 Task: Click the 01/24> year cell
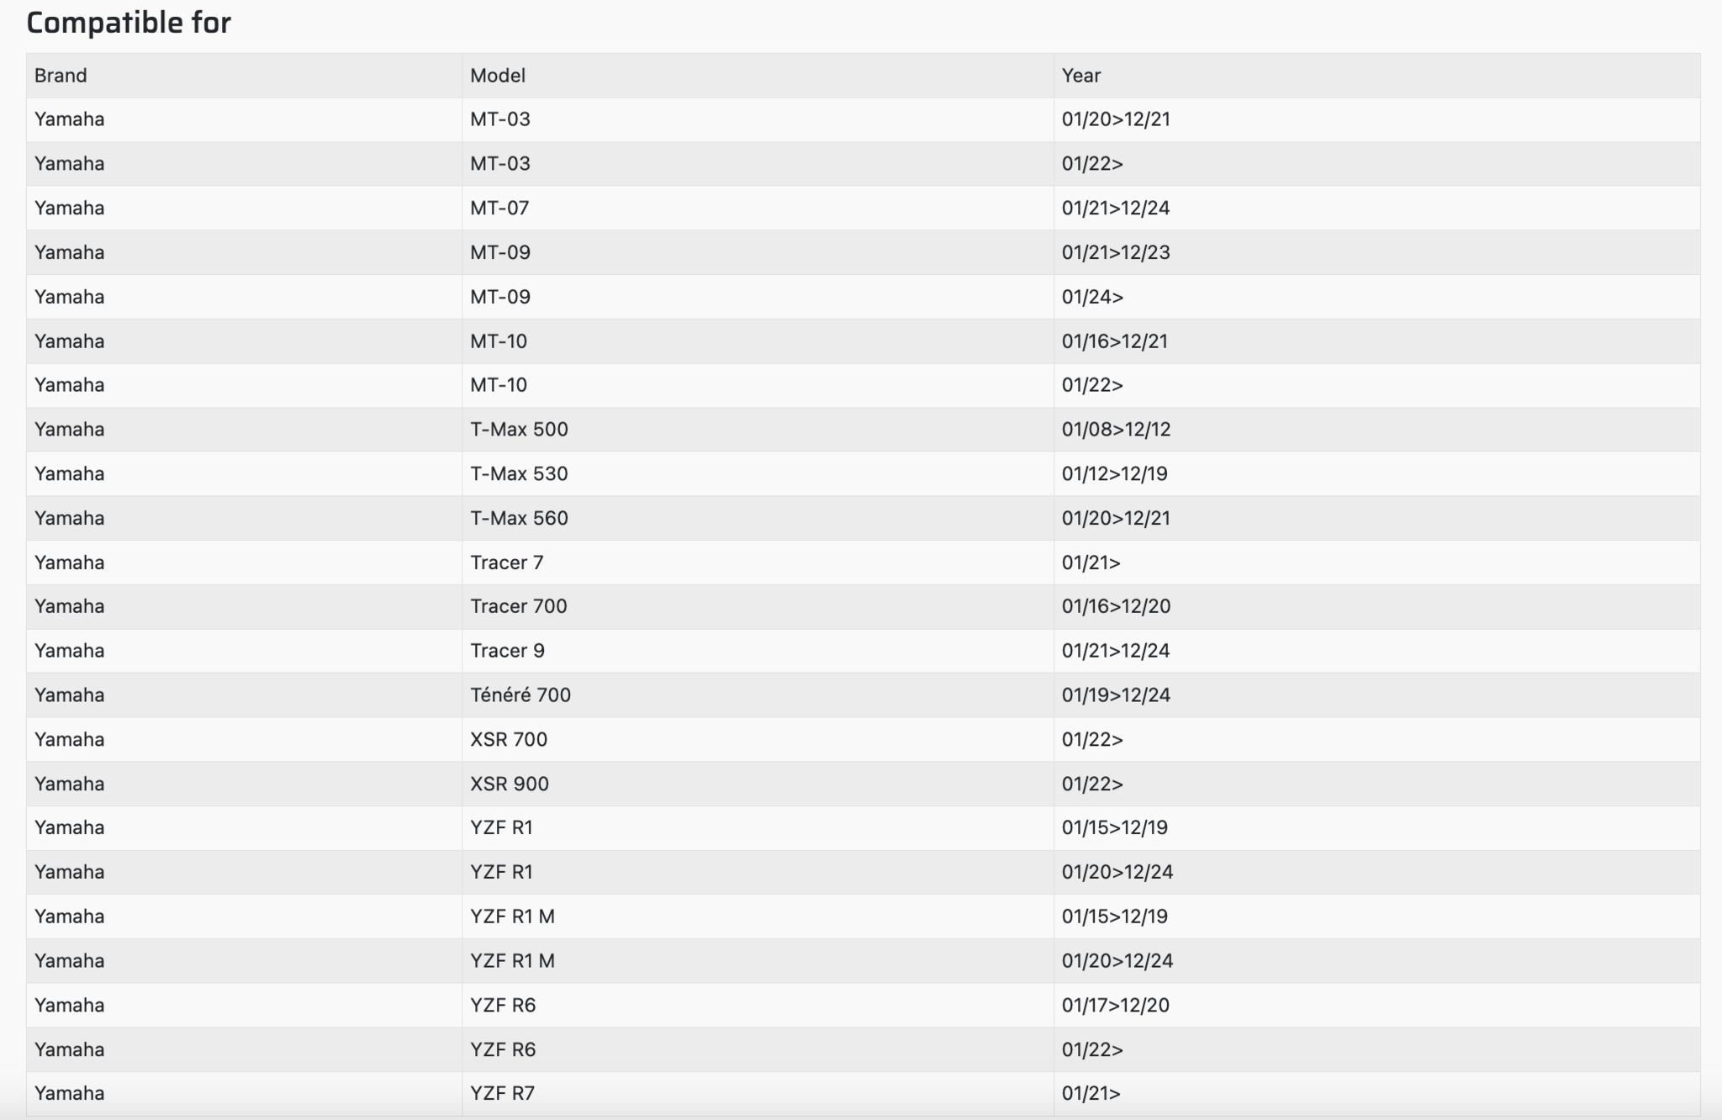[1092, 297]
